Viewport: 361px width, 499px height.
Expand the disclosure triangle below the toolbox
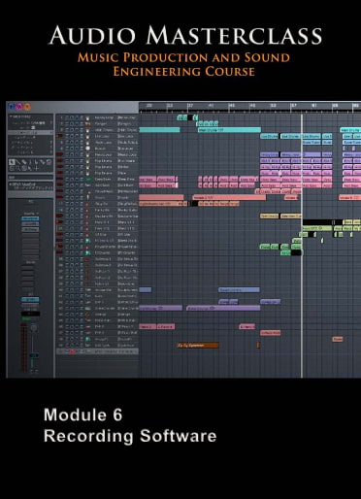click(x=11, y=184)
